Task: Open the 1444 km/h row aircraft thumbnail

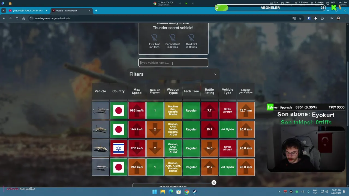Action: pyautogui.click(x=100, y=129)
